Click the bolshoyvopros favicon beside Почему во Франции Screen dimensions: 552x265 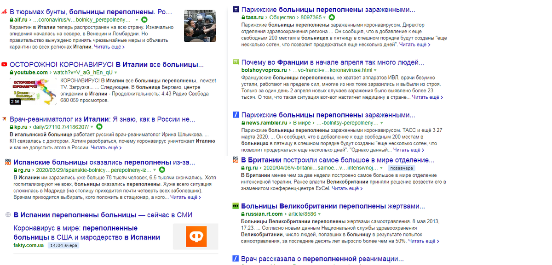(x=236, y=62)
